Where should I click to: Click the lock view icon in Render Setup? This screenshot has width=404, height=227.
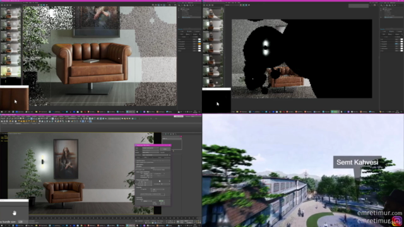point(170,155)
